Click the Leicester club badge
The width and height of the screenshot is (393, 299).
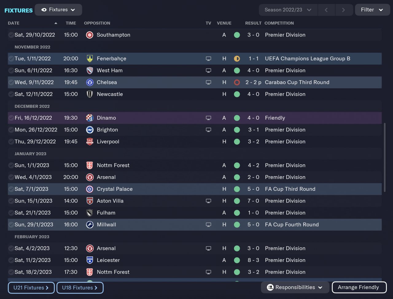click(x=90, y=260)
